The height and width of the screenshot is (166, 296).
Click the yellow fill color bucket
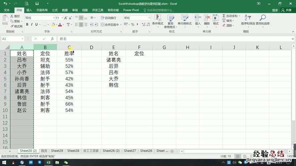pos(53,25)
